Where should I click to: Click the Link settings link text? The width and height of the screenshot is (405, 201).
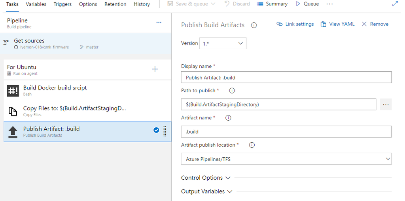coord(300,24)
